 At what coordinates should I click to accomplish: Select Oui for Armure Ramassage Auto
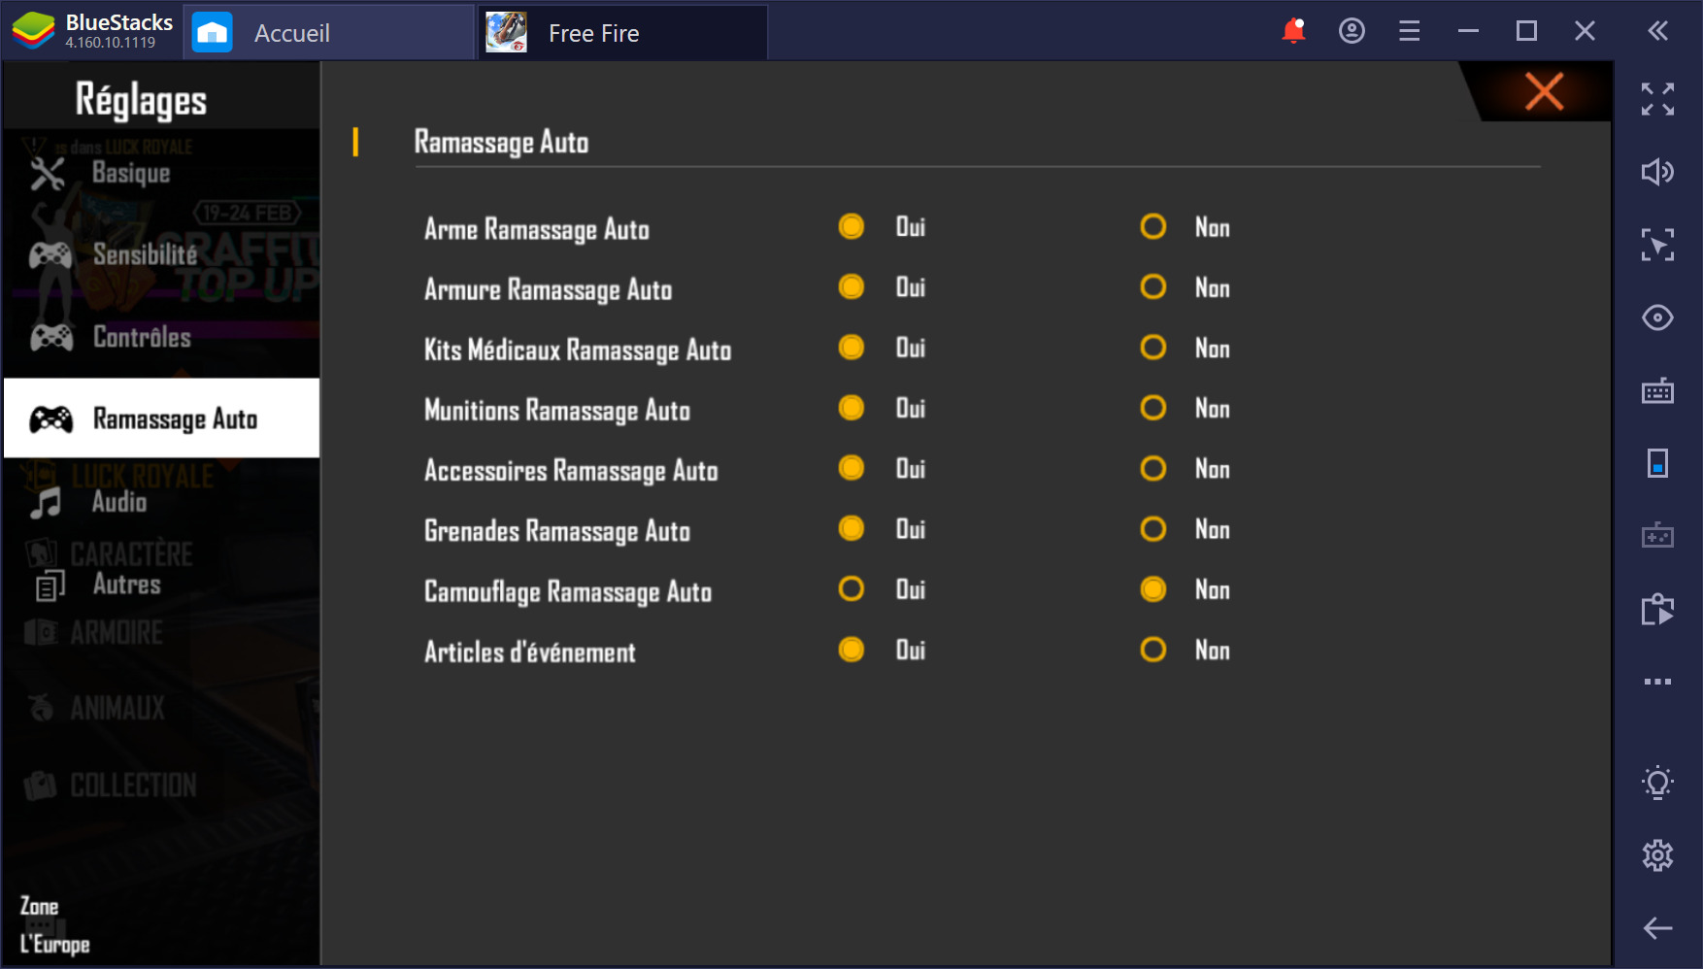point(851,287)
